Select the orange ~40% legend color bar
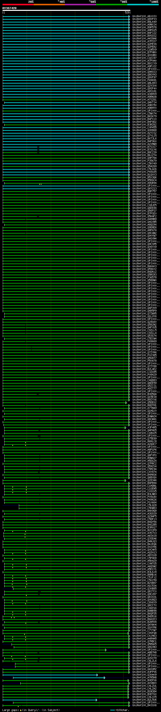 [x=49, y=5]
